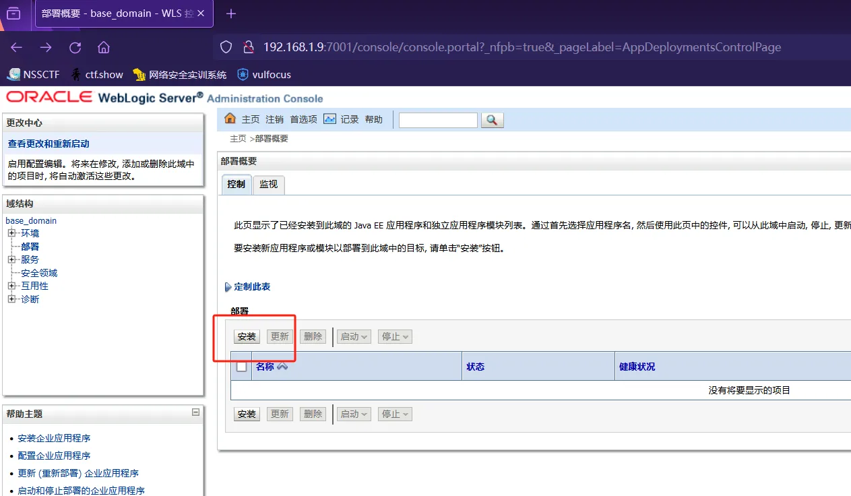Switch to the 控制 tab
The image size is (851, 496).
pos(236,184)
